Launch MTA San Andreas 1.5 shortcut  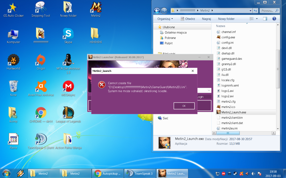pos(68,64)
